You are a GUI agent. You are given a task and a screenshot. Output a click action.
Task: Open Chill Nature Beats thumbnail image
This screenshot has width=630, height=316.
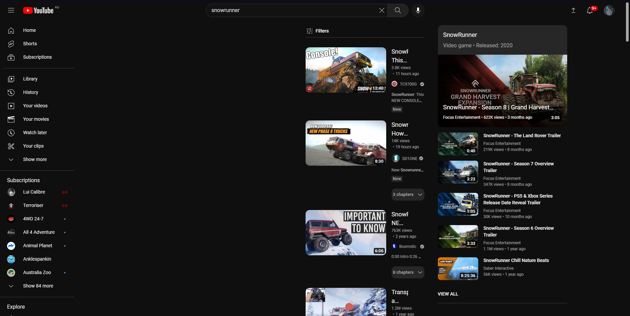(458, 269)
